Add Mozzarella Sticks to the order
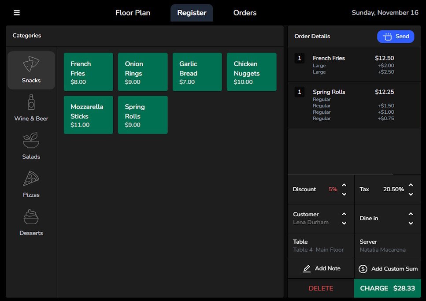Viewport: 426px width, 301px height. click(88, 115)
